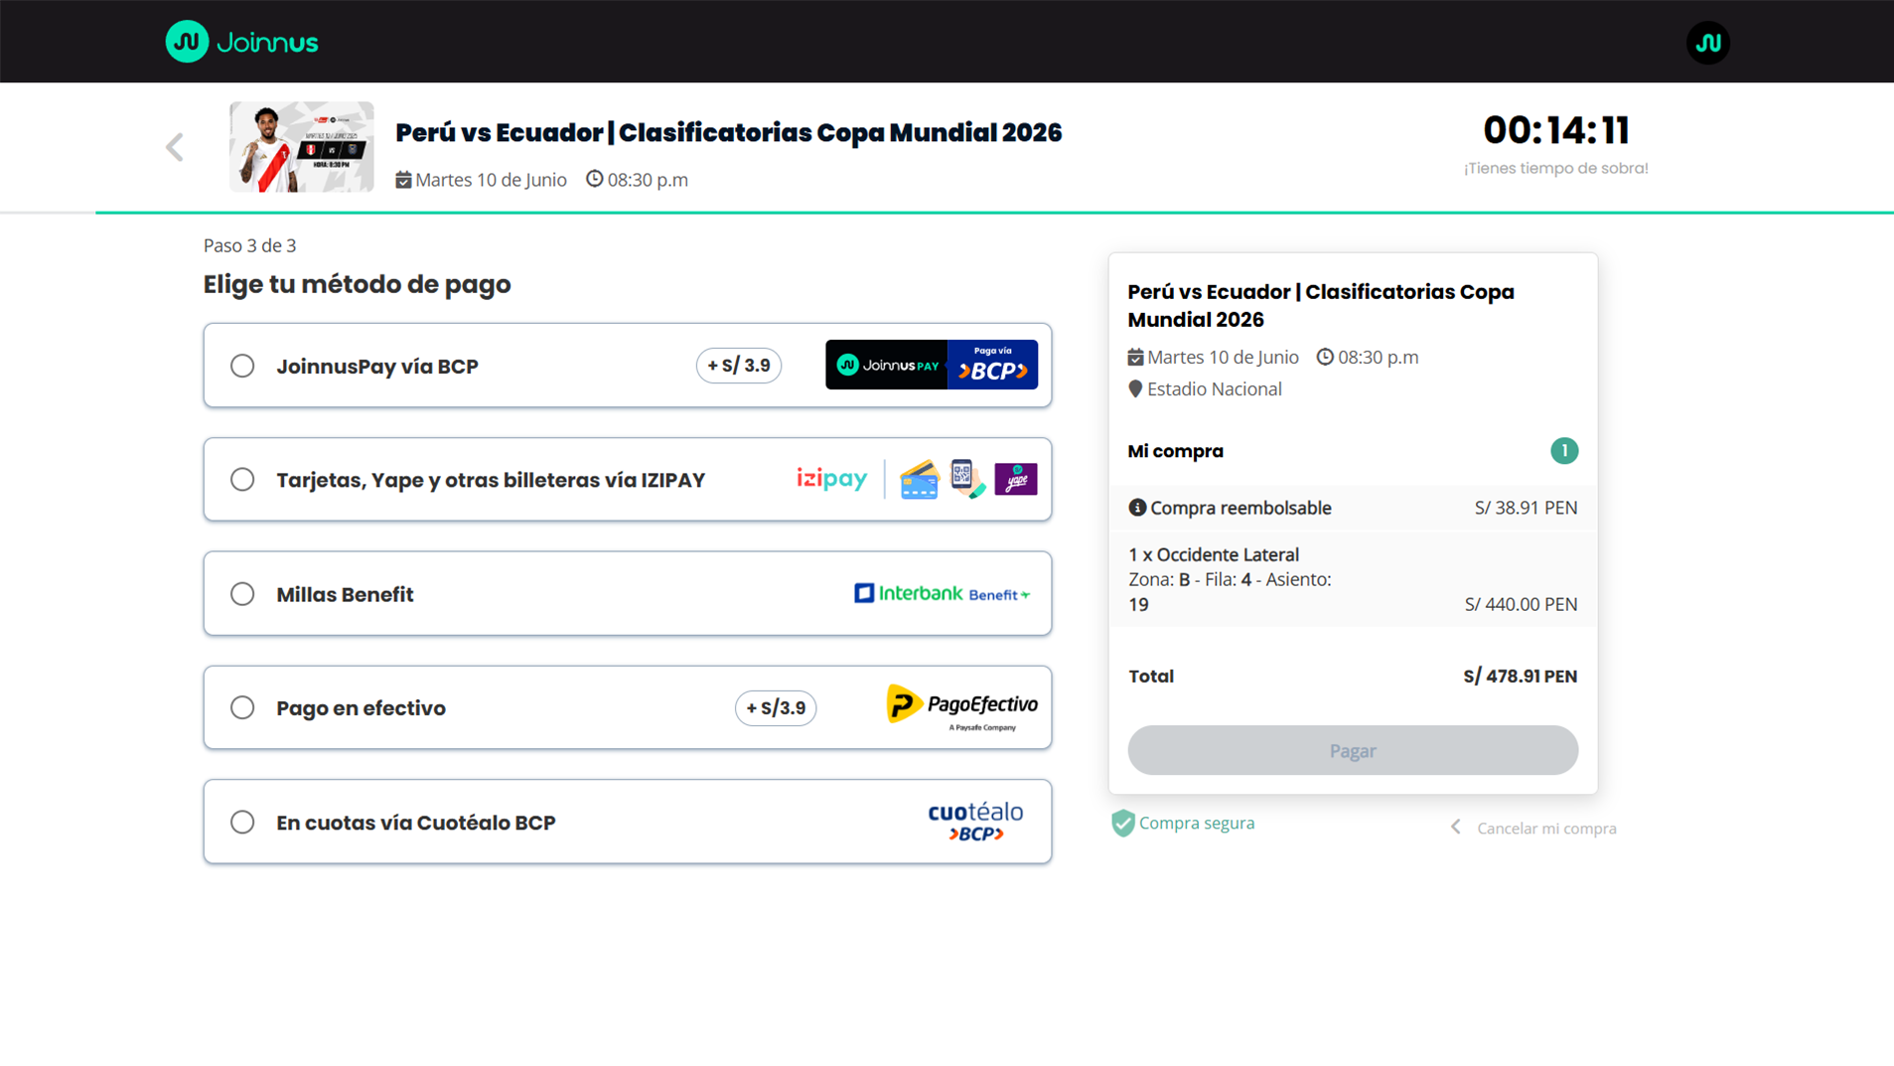The image size is (1894, 1066).
Task: Click the PagoEfectivo logo
Action: click(x=960, y=707)
